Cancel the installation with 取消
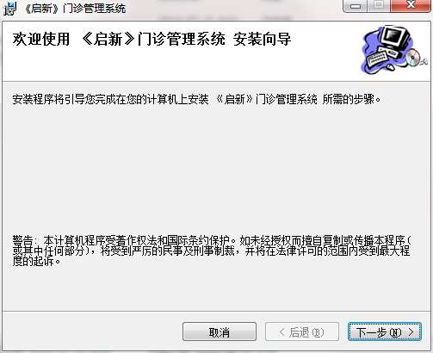The height and width of the screenshot is (353, 433). click(x=220, y=331)
